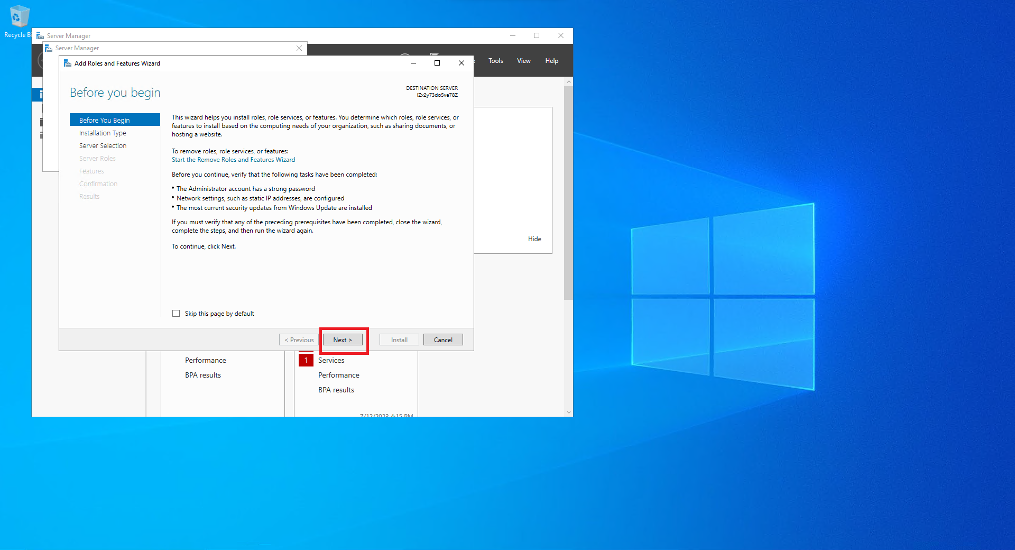The height and width of the screenshot is (550, 1015).
Task: Open Performance under the Services tile
Action: click(x=338, y=375)
